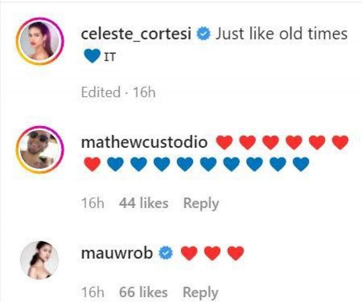Open mauwrob's profile picture
The height and width of the screenshot is (302, 362).
pos(39,260)
